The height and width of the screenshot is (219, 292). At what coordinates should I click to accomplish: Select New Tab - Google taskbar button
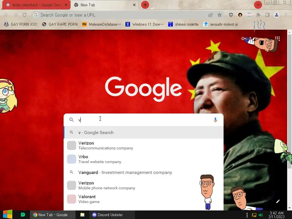click(x=52, y=215)
